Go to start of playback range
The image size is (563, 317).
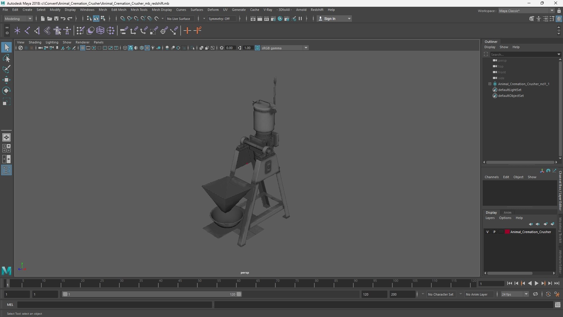[x=509, y=283]
